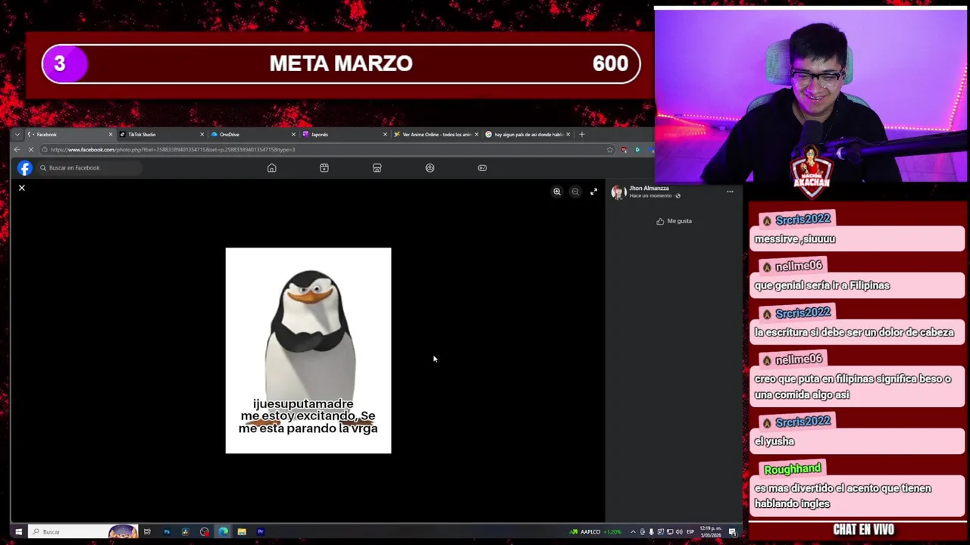Open the tab search dropdown arrow

point(17,135)
